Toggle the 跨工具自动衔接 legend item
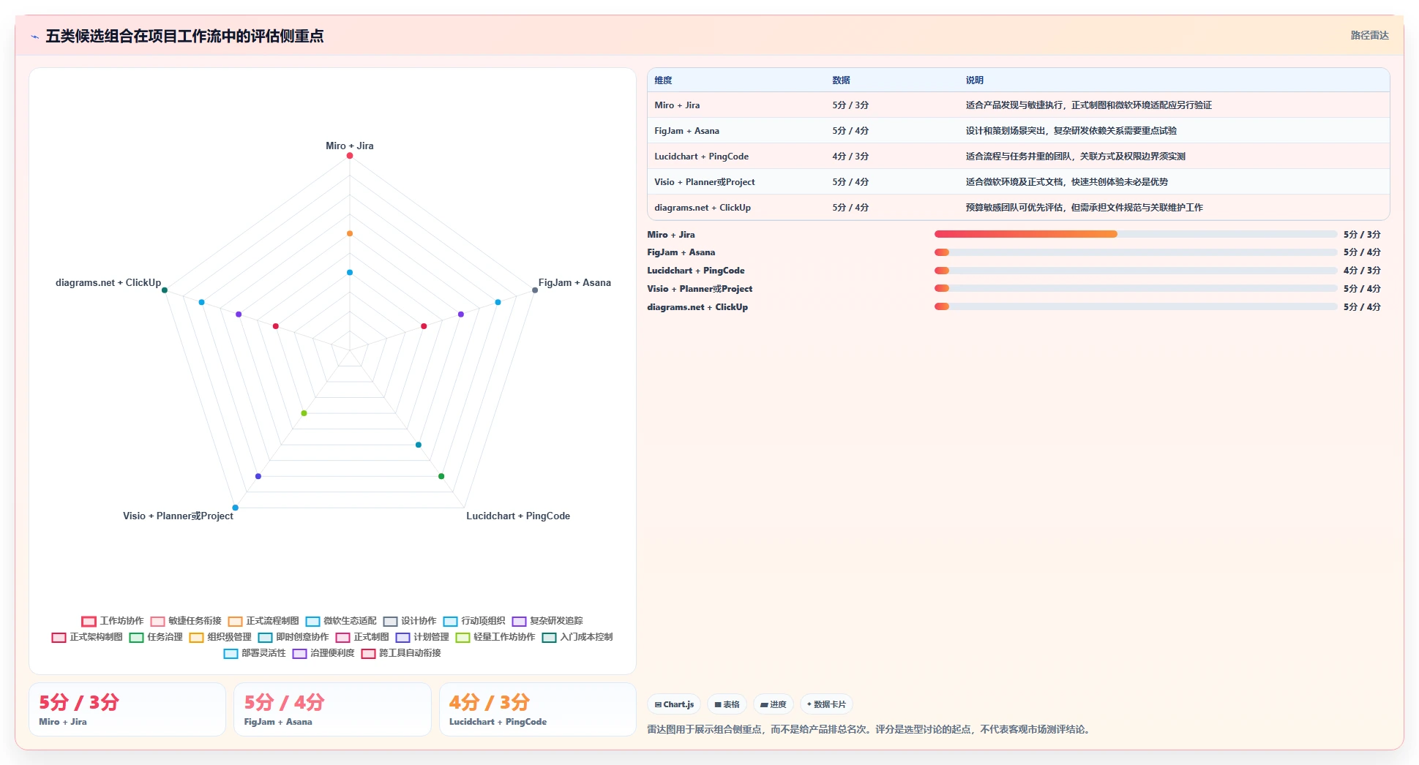The width and height of the screenshot is (1419, 765). 401,653
